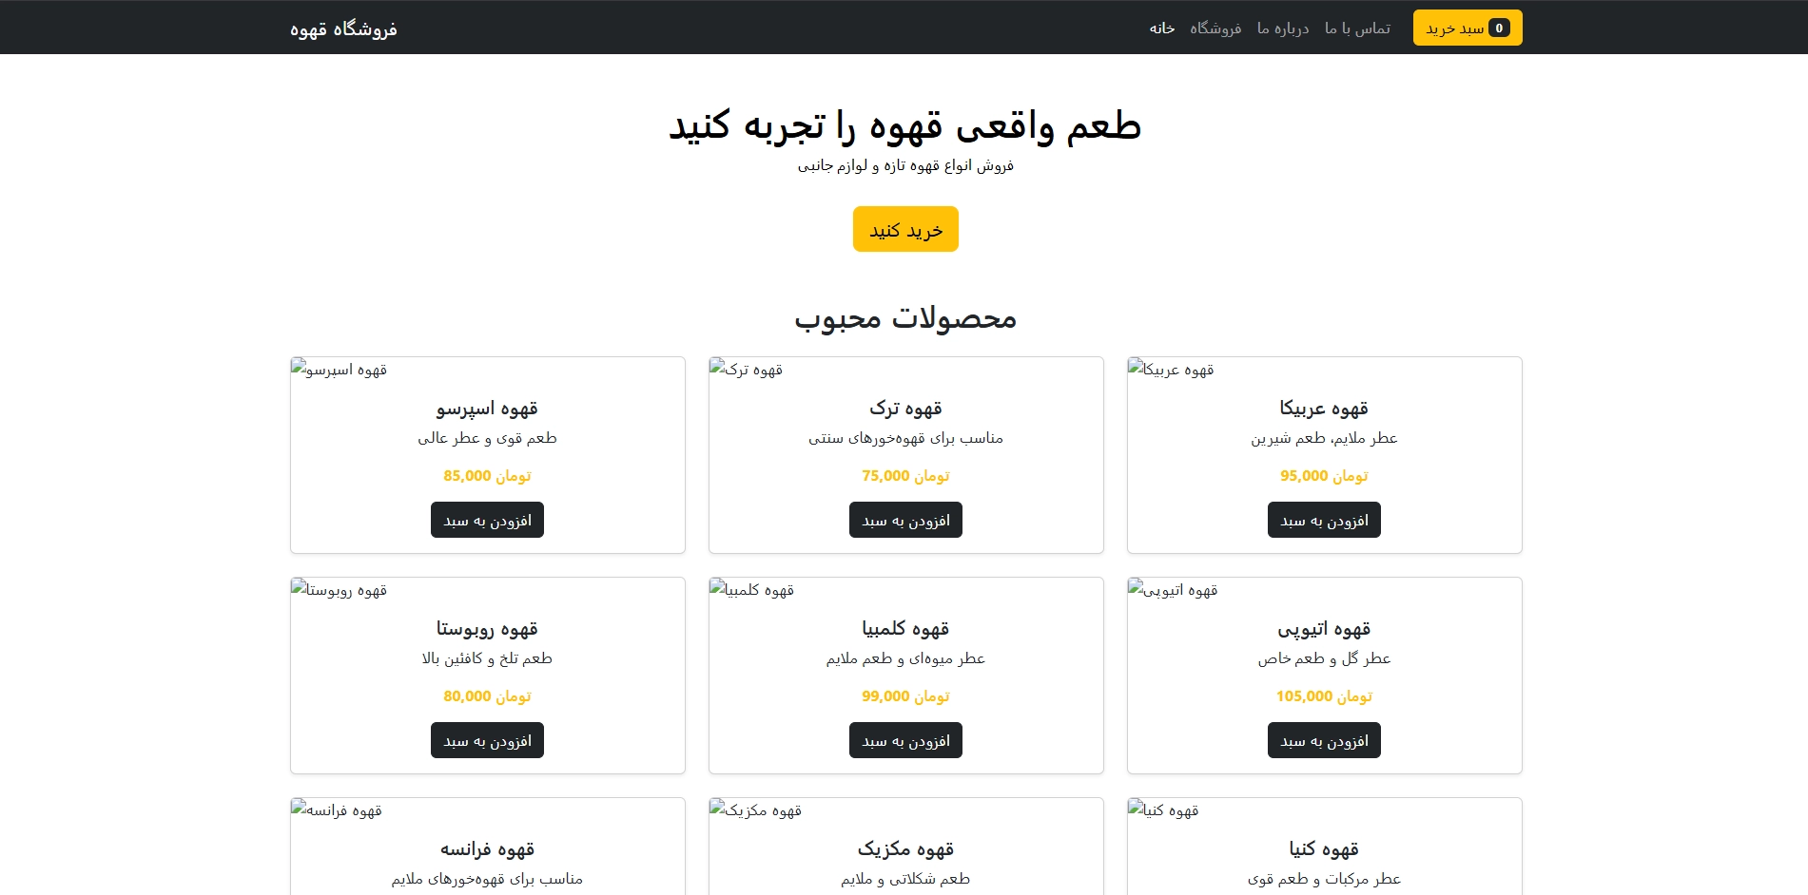Click the محصولات محبوب section heading
Image resolution: width=1808 pixels, height=895 pixels.
click(x=905, y=317)
